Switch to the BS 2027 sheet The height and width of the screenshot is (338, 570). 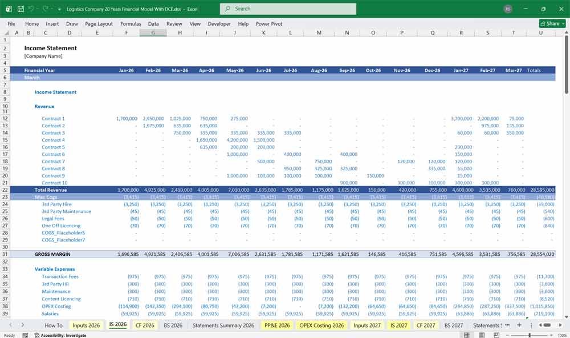tap(454, 325)
